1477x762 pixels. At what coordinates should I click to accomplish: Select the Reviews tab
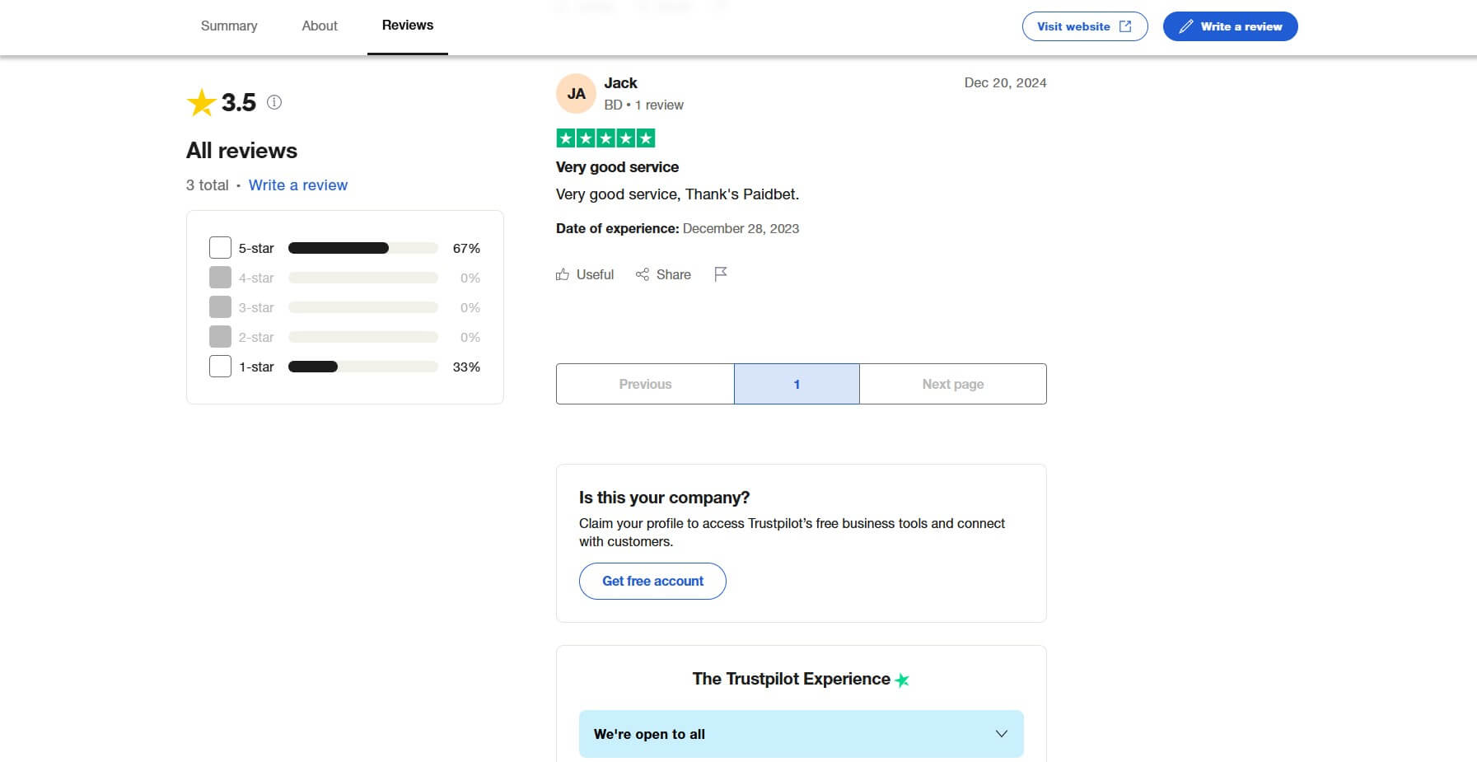[x=408, y=26]
